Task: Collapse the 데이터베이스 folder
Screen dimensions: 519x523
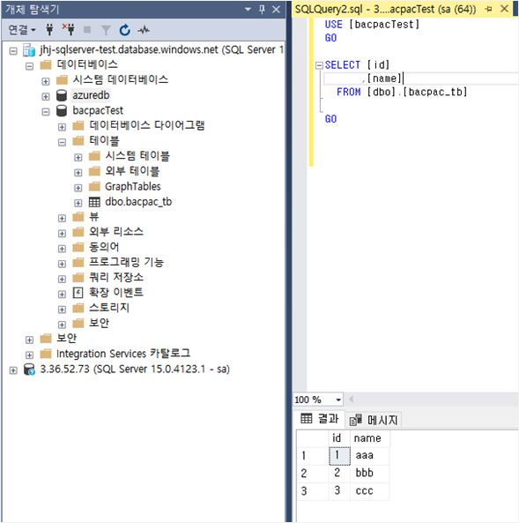Action: click(x=29, y=66)
